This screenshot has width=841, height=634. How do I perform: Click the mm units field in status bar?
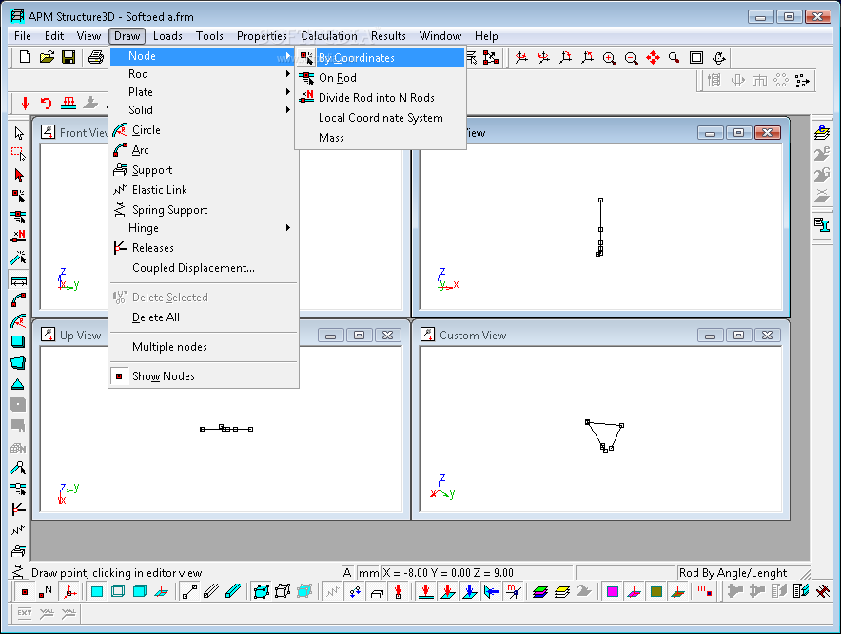(368, 573)
